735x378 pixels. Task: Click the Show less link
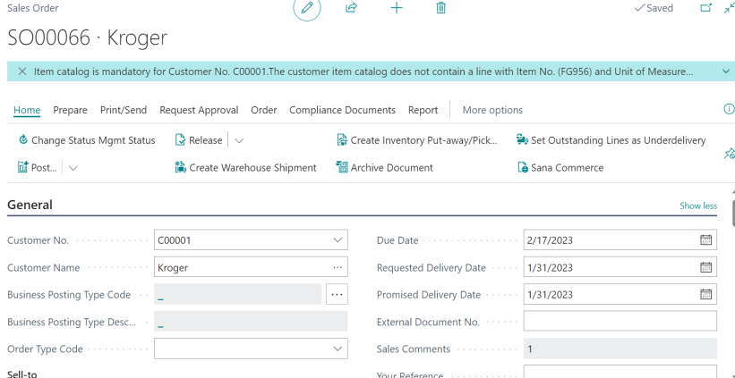697,206
